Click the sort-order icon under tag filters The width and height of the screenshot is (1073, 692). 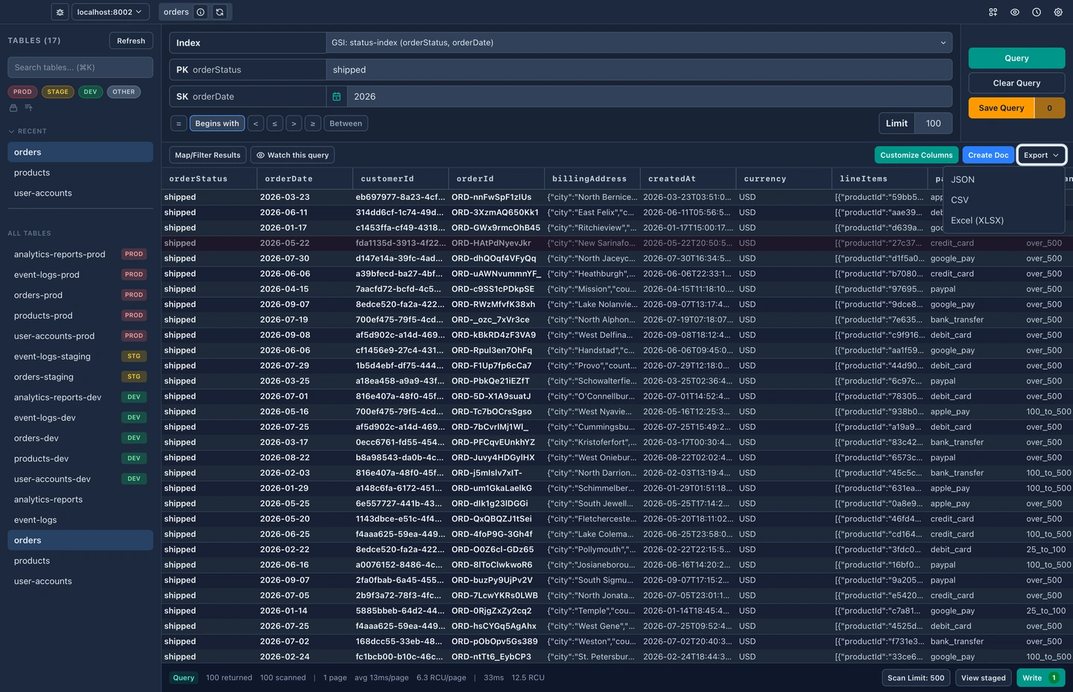pos(29,108)
